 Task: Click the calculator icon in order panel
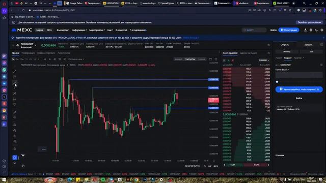pyautogui.click(x=321, y=45)
